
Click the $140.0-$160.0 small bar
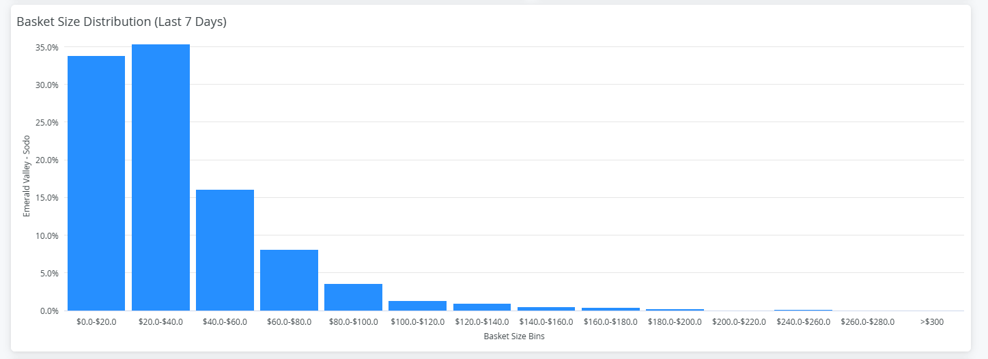(x=546, y=308)
